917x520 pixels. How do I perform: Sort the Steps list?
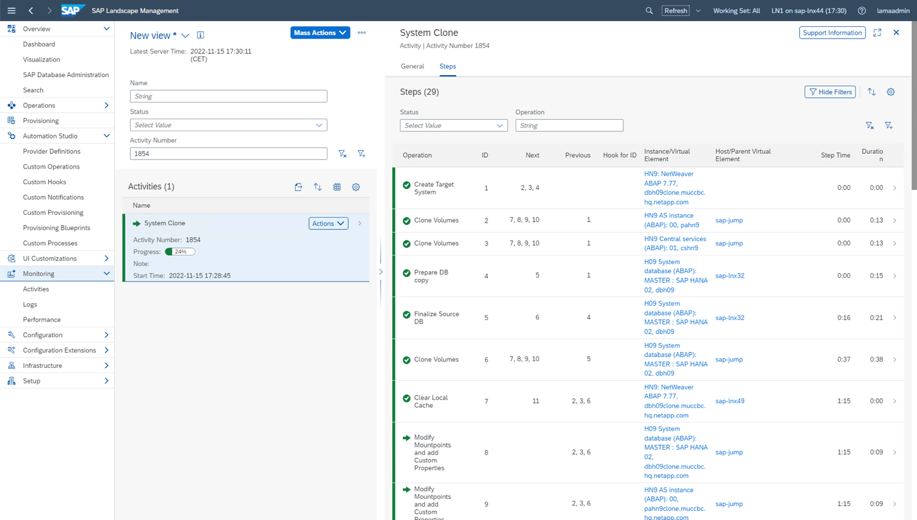(872, 92)
